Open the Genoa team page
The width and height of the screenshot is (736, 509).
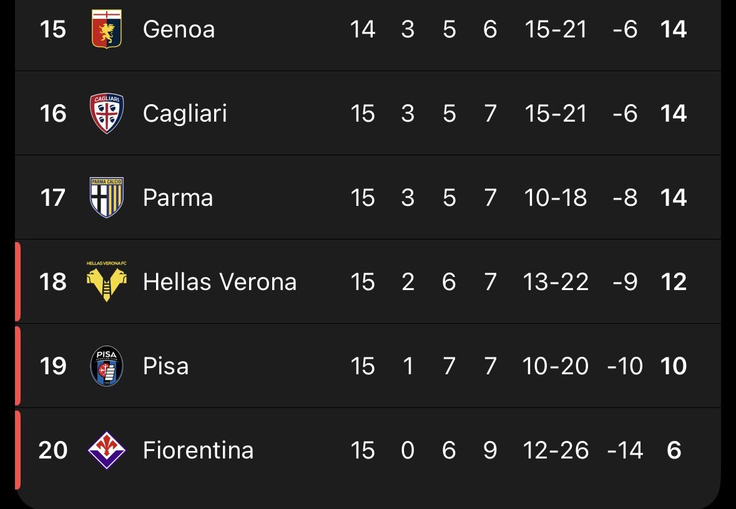tap(179, 29)
